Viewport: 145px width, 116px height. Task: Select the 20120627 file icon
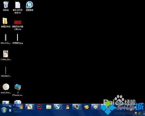(x=6, y=72)
